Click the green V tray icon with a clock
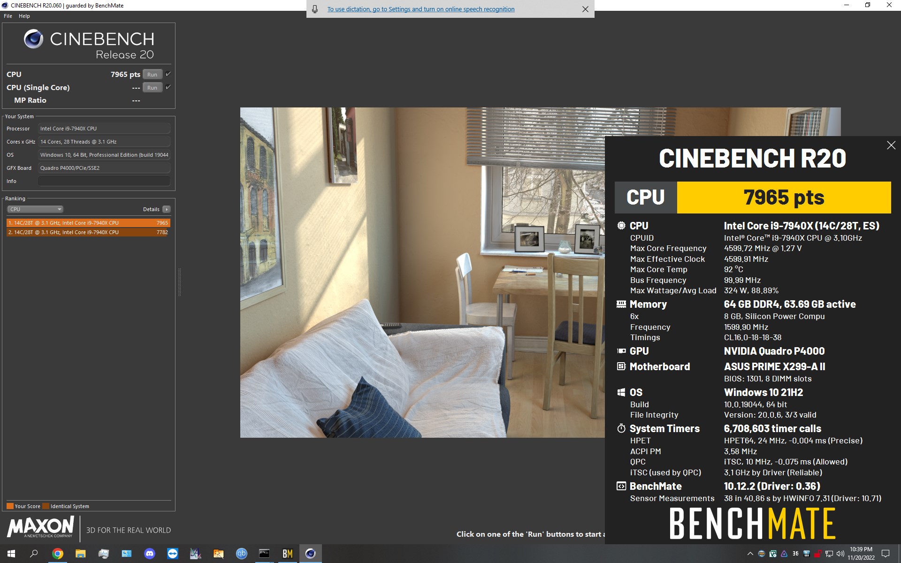This screenshot has width=901, height=563. pyautogui.click(x=773, y=554)
